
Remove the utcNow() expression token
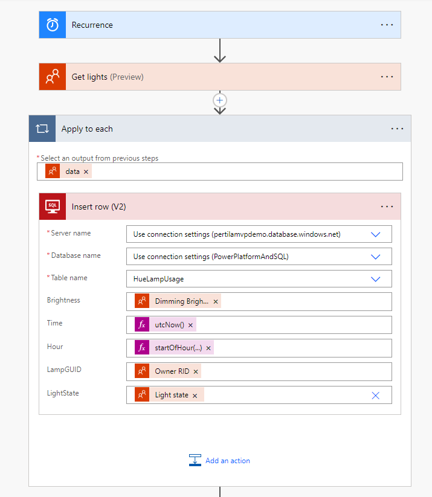190,325
